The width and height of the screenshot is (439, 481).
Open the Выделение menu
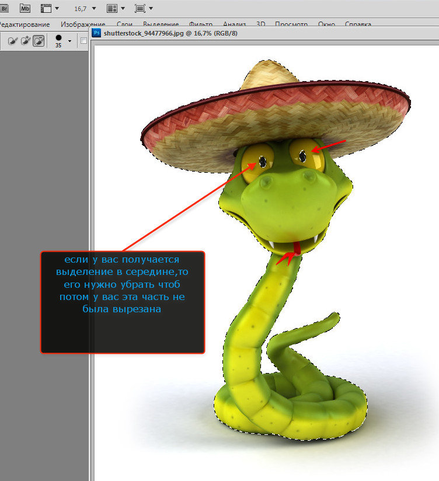pyautogui.click(x=161, y=25)
